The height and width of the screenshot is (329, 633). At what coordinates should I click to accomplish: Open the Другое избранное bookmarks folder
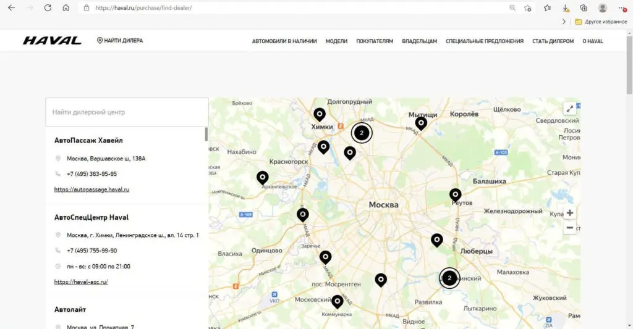click(x=601, y=22)
